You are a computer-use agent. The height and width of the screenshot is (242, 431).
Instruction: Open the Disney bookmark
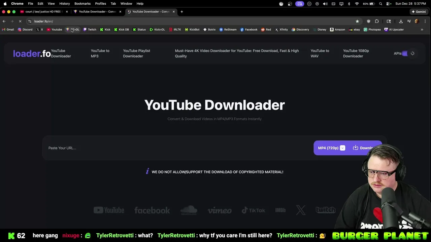320,30
